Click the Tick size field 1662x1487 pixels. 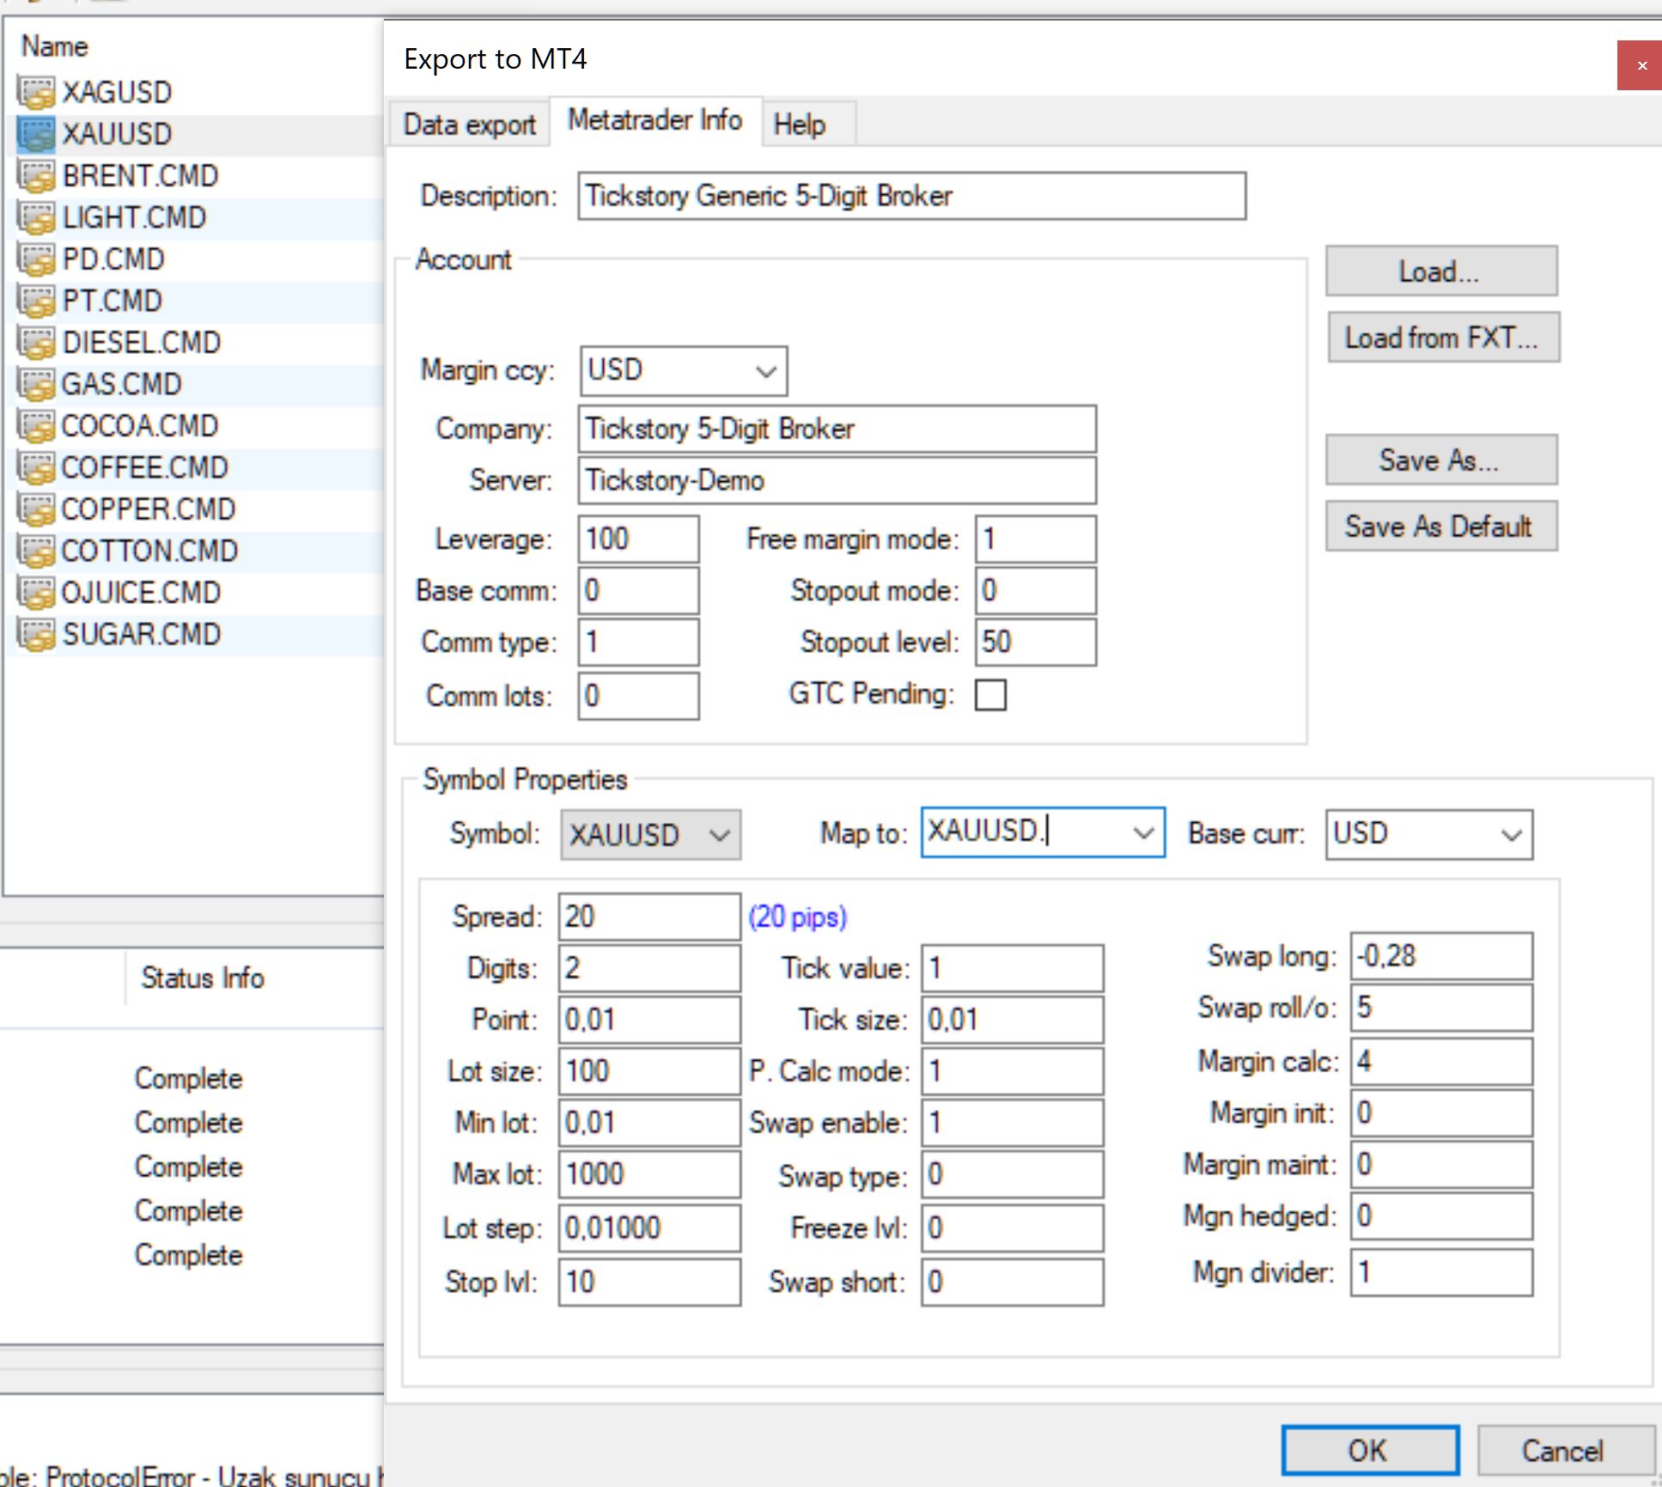[1013, 1021]
